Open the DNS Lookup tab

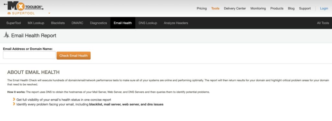148,23
